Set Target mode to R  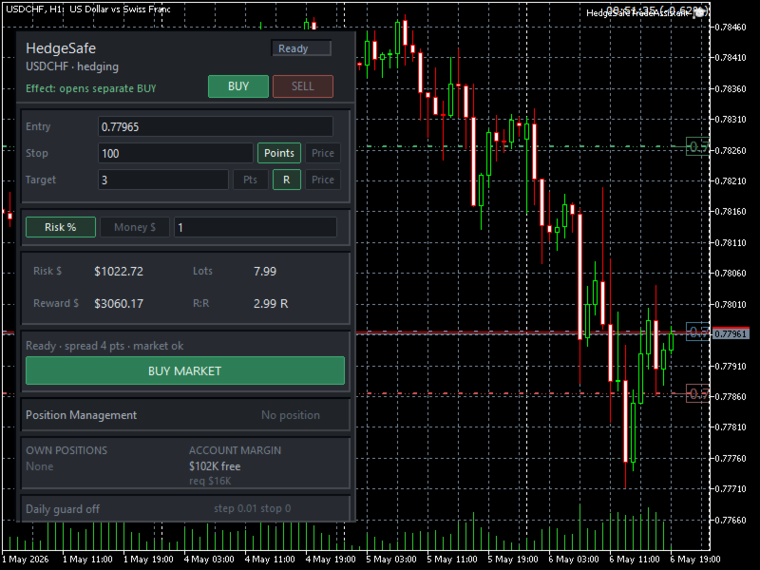[287, 180]
